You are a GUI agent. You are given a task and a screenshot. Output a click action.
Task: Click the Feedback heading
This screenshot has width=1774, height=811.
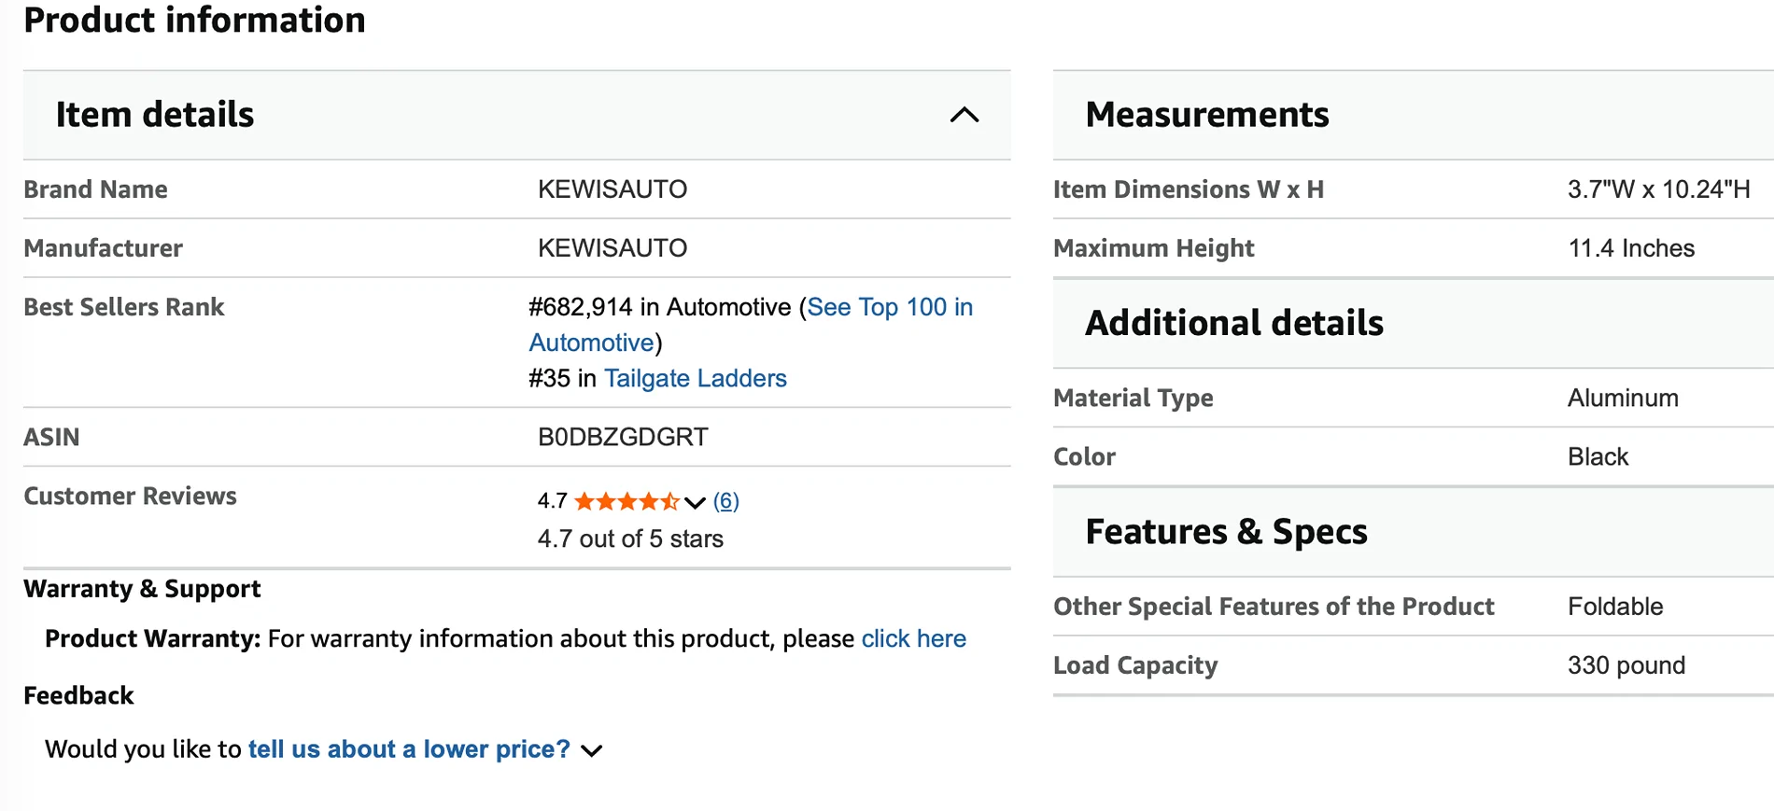coord(78,695)
